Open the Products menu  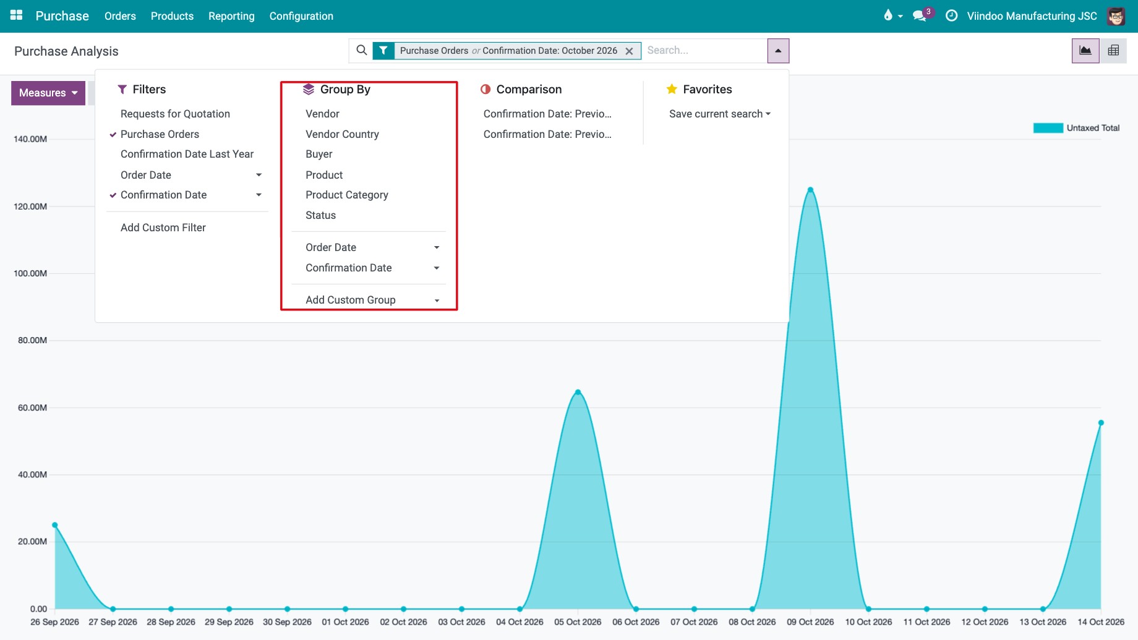(x=172, y=16)
